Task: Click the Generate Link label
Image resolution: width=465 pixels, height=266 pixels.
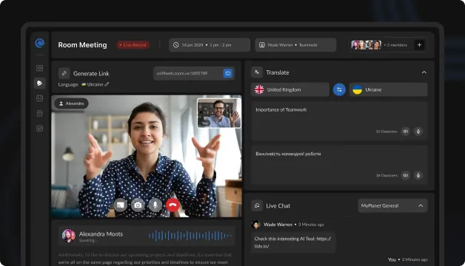Action: (x=91, y=74)
